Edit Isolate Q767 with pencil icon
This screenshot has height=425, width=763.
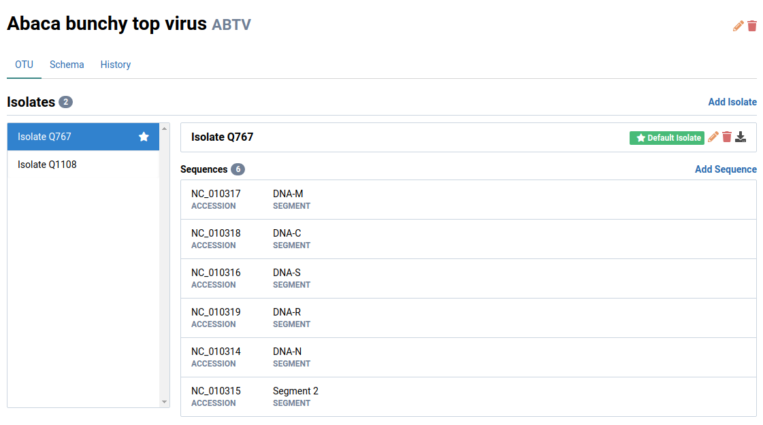coord(713,137)
